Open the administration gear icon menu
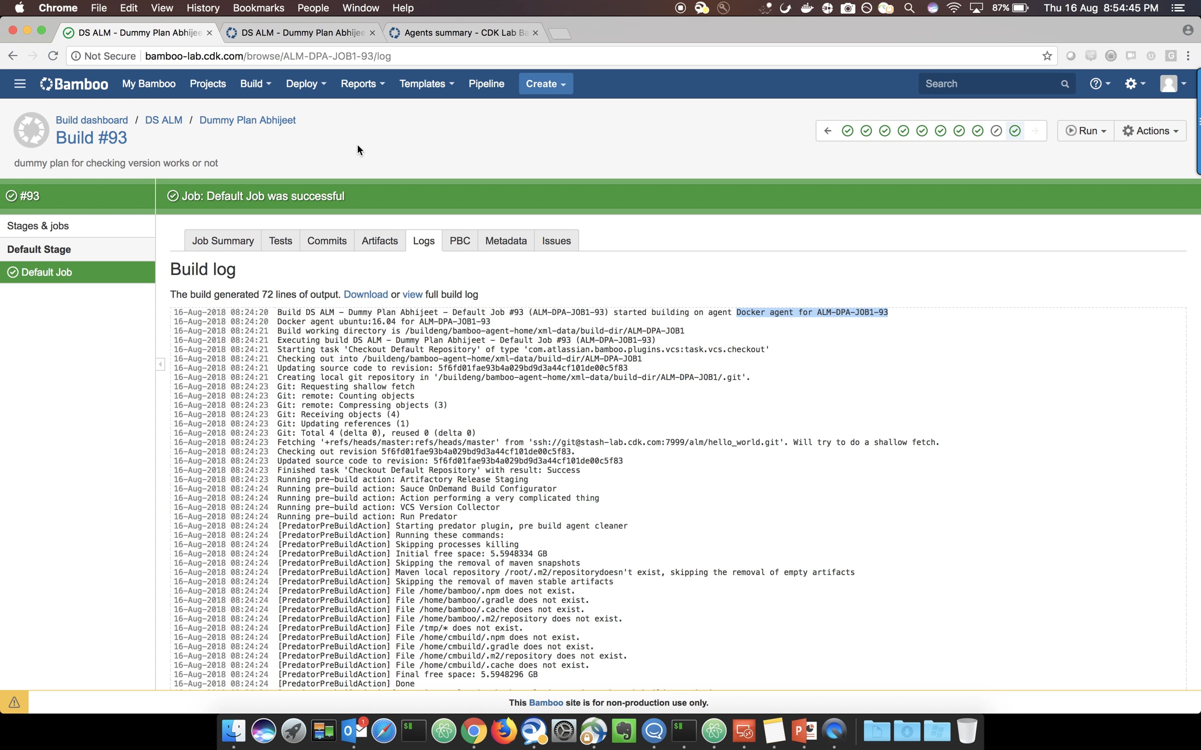The height and width of the screenshot is (750, 1201). click(x=1134, y=84)
